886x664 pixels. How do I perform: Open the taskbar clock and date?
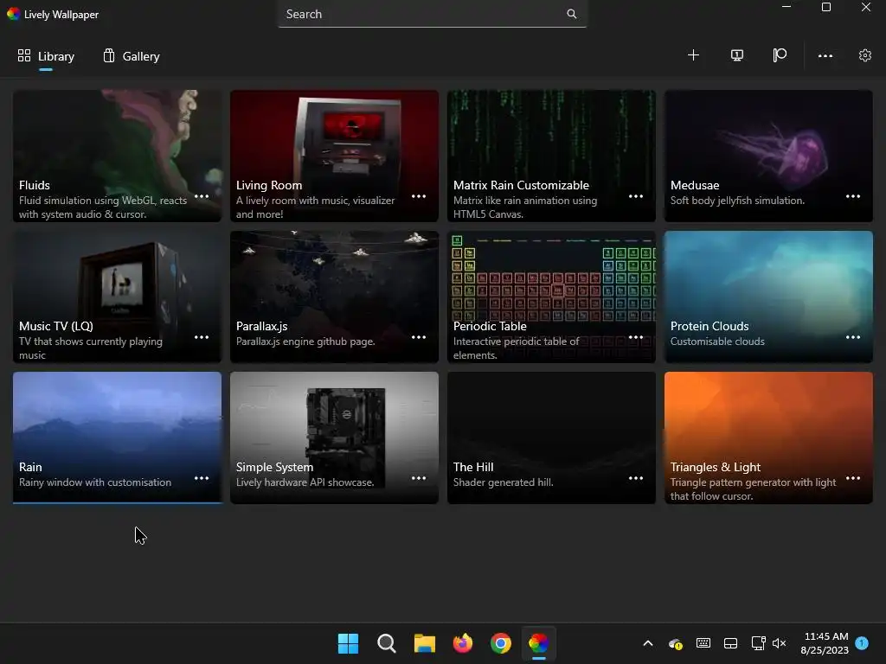click(825, 643)
